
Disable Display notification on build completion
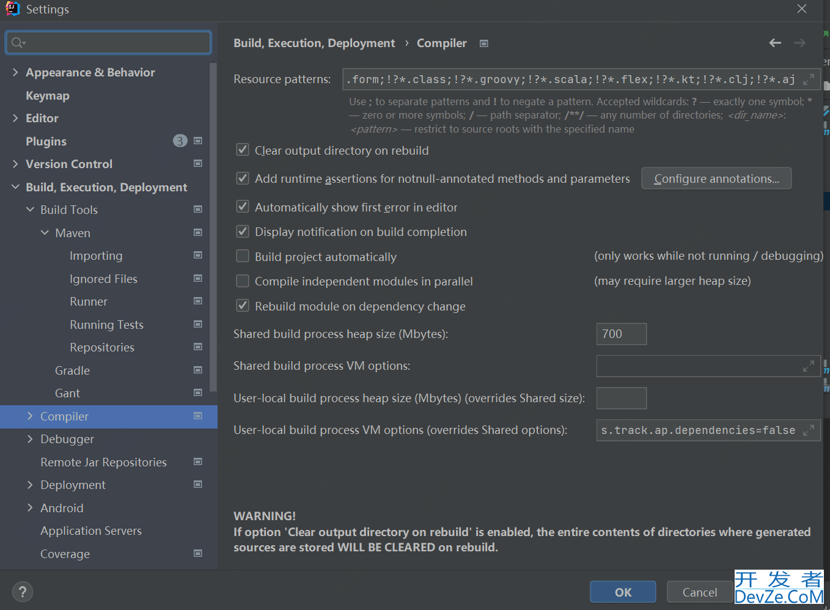(x=243, y=231)
